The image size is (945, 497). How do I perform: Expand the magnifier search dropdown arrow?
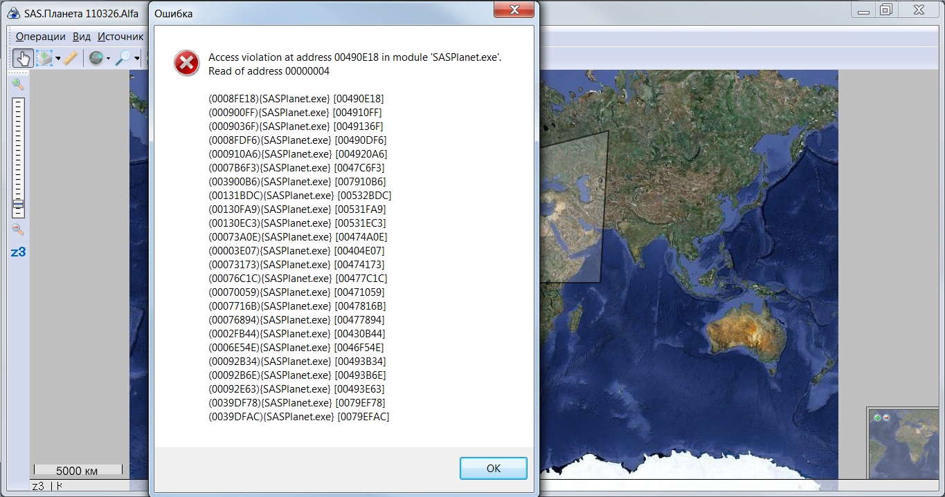click(137, 59)
